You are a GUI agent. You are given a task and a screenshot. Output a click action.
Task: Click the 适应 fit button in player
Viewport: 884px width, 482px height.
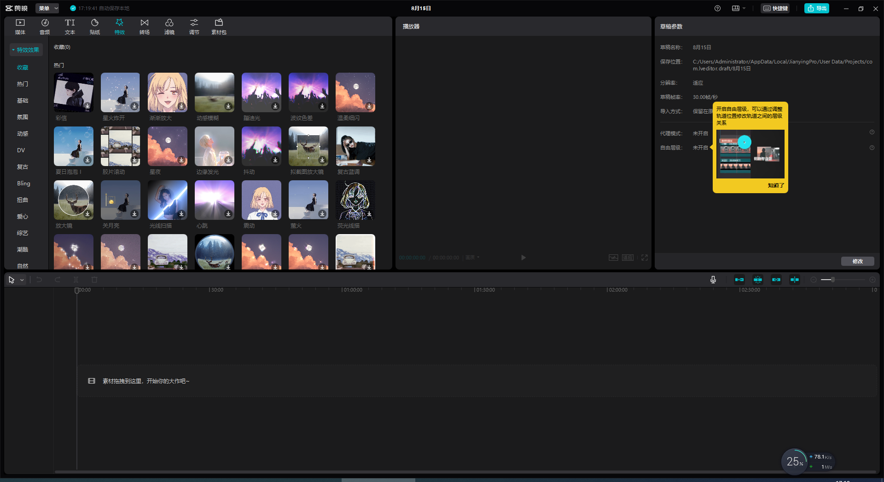coord(628,258)
